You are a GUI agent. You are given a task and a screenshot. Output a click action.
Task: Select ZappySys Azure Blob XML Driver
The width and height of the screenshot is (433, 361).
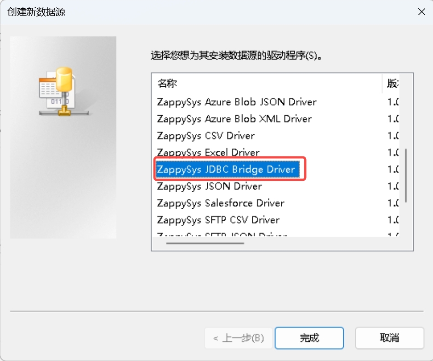234,119
